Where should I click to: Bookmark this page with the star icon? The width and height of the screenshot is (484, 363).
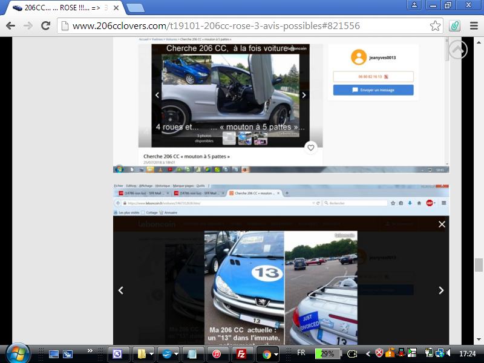(435, 25)
